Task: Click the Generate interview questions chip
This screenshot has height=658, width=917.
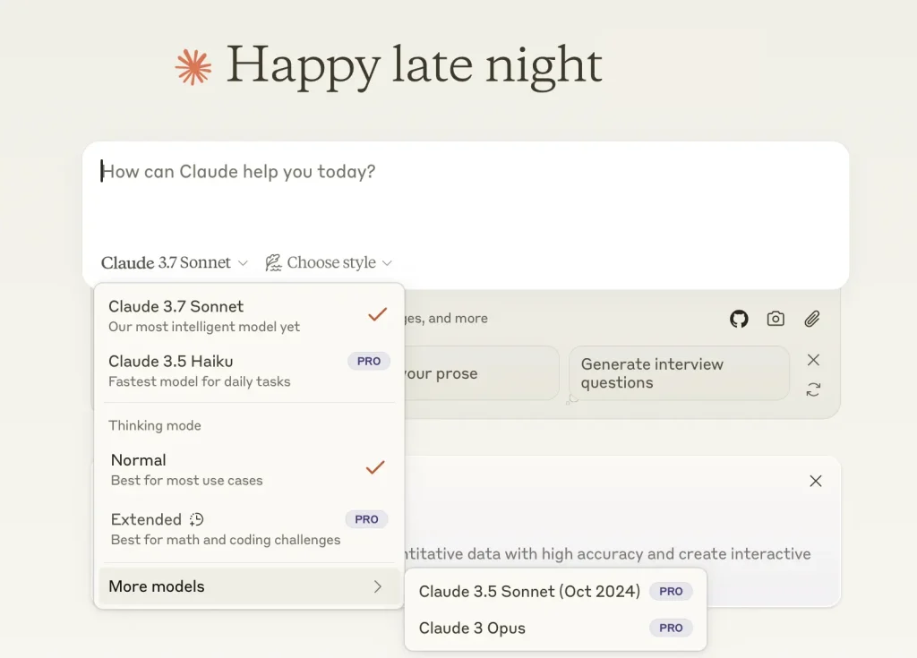Action: pos(679,373)
